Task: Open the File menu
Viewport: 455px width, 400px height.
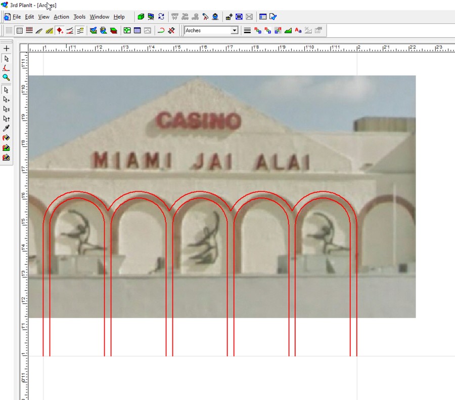Action: click(x=17, y=17)
